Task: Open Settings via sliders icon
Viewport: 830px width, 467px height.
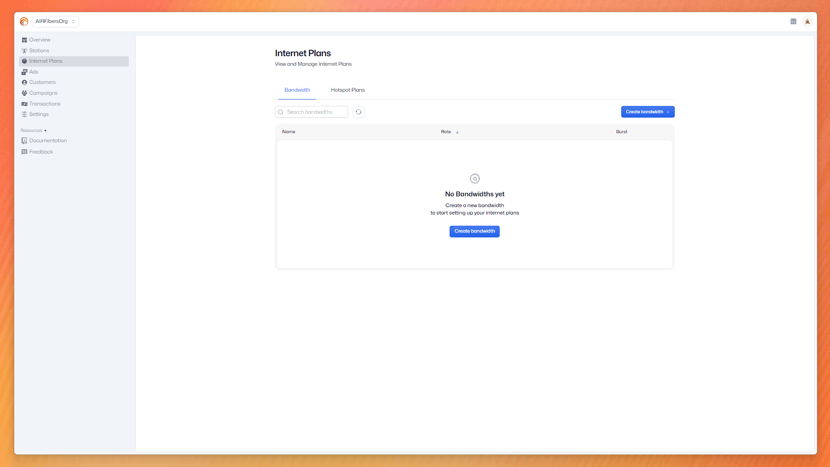Action: pos(24,114)
